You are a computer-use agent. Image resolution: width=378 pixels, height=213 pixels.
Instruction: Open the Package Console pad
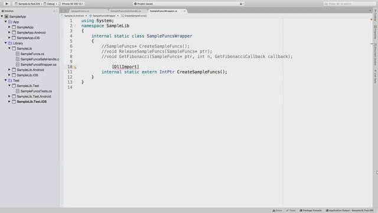coord(311,211)
